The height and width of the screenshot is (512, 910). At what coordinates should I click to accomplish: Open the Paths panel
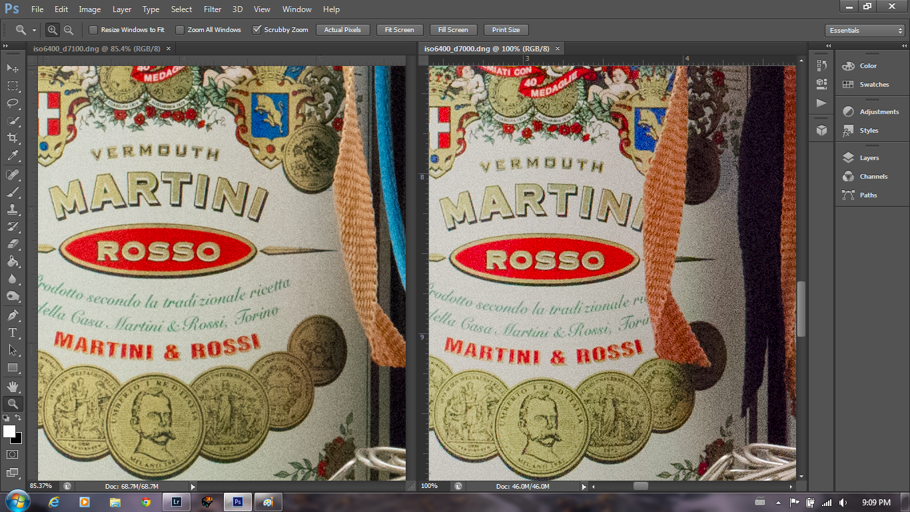coord(869,195)
